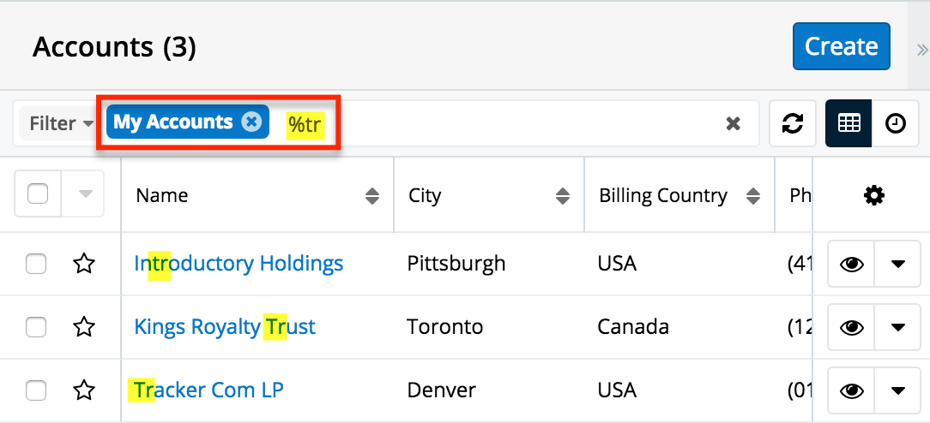Screen dimensions: 930x423
Task: Clear the search bar text
Action: (733, 123)
